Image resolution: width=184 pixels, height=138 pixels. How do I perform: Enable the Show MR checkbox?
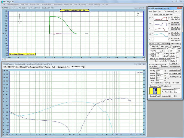tap(150, 46)
